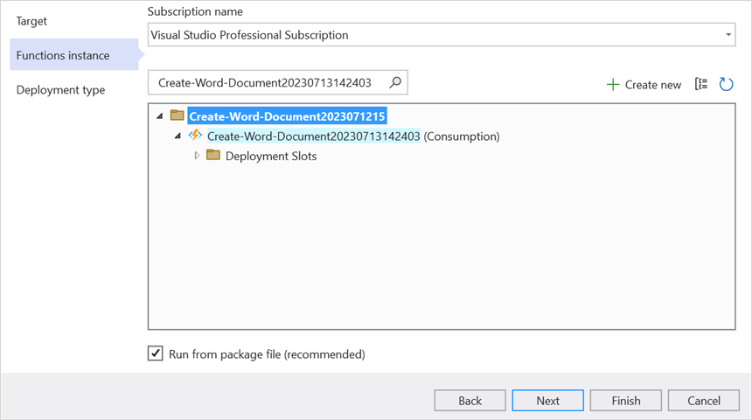
Task: Select Create-Word-Document2023071215 tree row
Action: 287,116
